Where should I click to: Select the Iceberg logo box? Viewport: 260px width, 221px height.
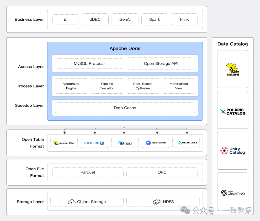[94, 143]
